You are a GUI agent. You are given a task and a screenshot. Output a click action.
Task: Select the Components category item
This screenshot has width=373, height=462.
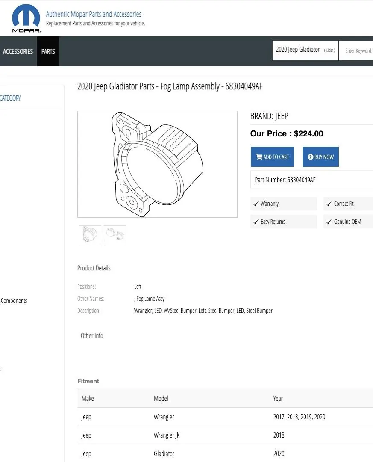tap(14, 301)
